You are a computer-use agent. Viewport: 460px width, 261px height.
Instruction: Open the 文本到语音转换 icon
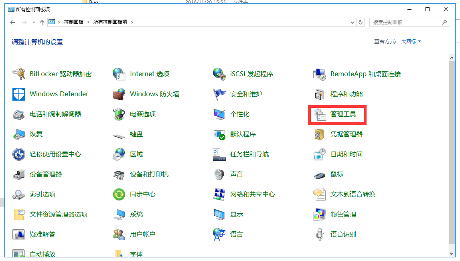(x=320, y=194)
